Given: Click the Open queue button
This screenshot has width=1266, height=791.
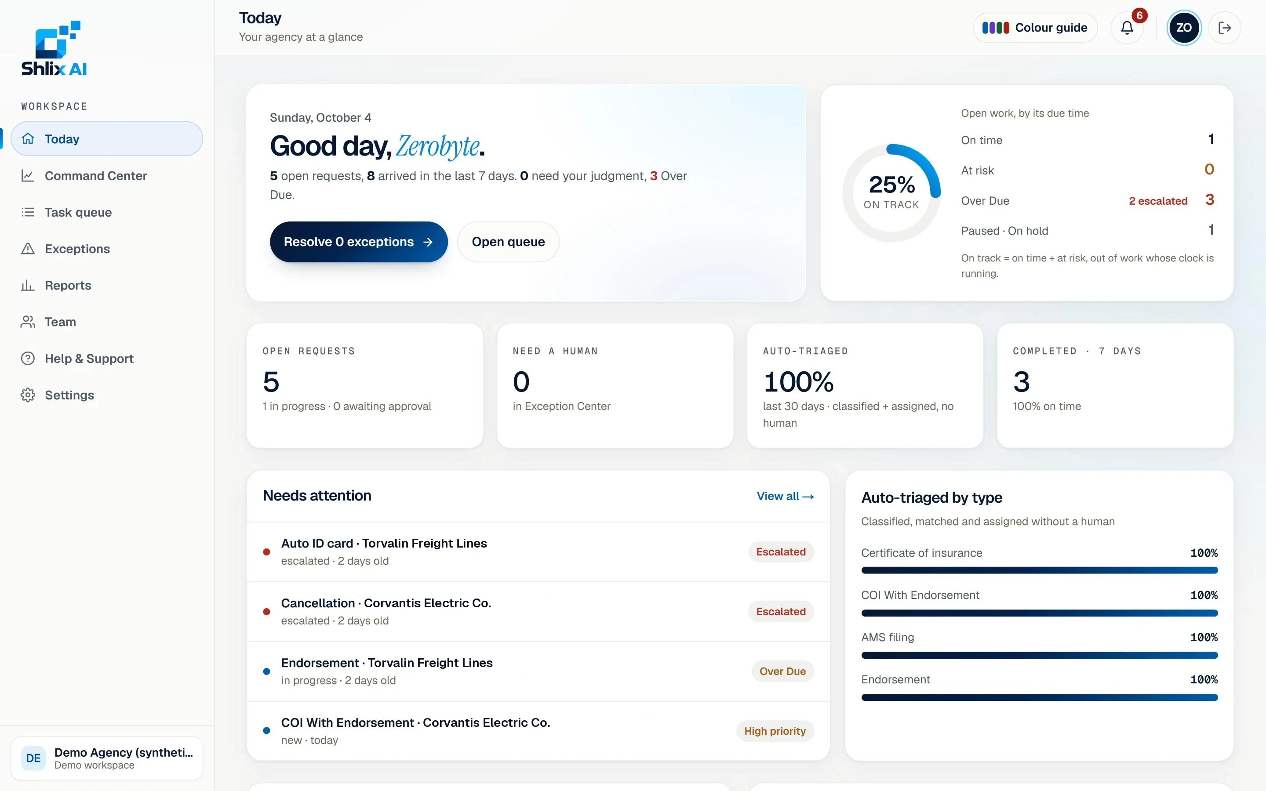Looking at the screenshot, I should 508,242.
